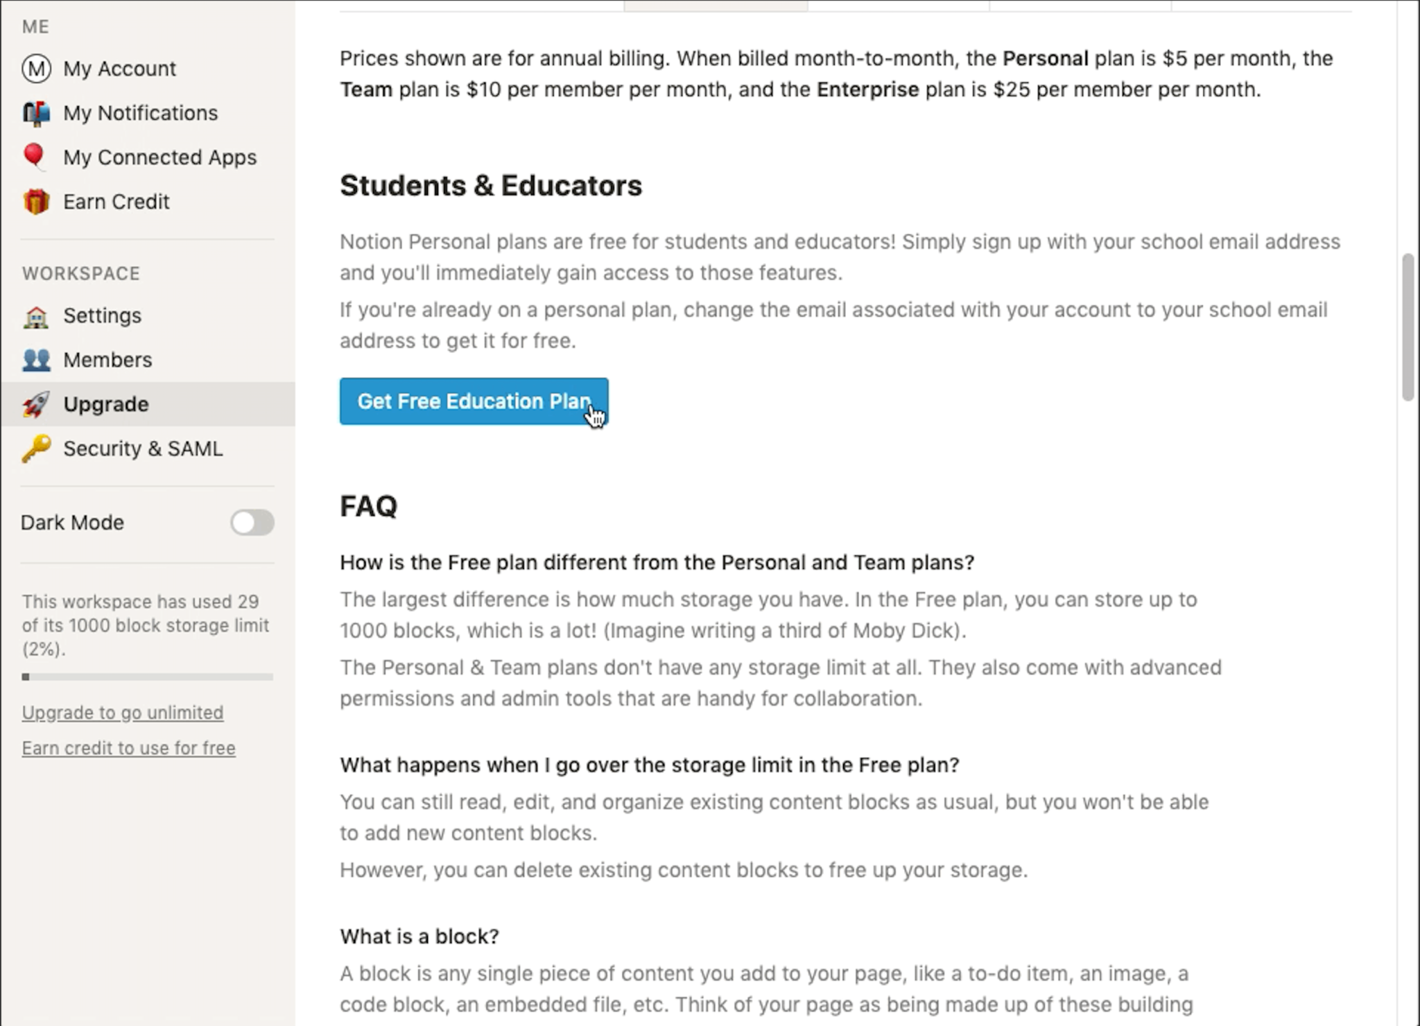This screenshot has width=1420, height=1026.
Task: Click the My Account avatar icon
Action: pos(36,69)
